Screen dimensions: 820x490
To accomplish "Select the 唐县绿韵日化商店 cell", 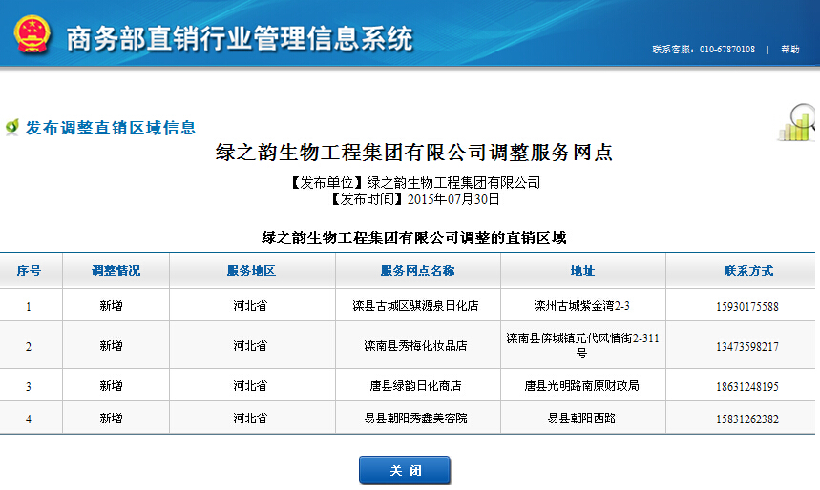I will point(415,386).
